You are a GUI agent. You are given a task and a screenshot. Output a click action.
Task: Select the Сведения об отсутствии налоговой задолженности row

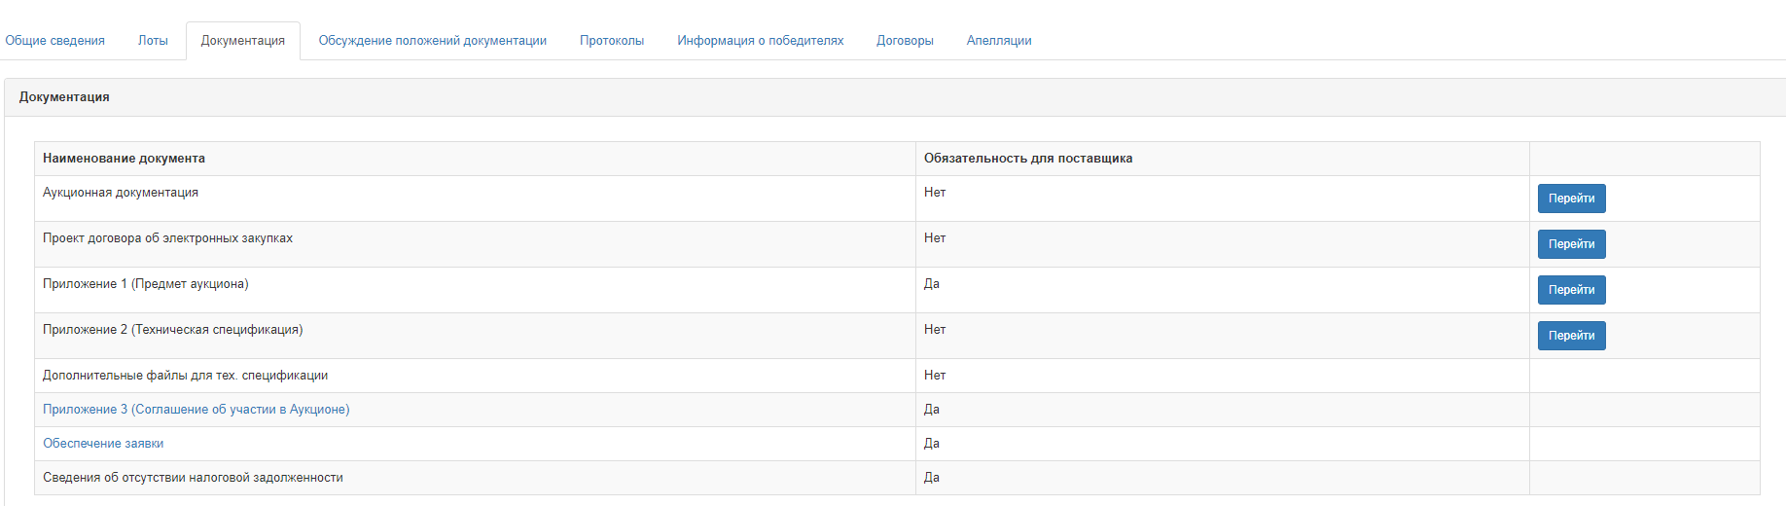point(897,478)
